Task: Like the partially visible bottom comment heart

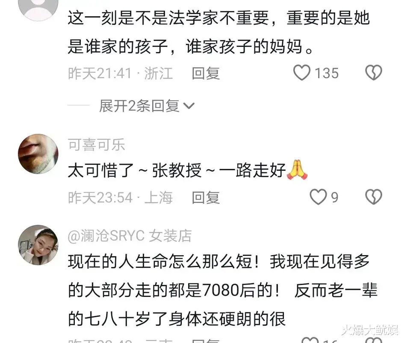Action: (310, 340)
